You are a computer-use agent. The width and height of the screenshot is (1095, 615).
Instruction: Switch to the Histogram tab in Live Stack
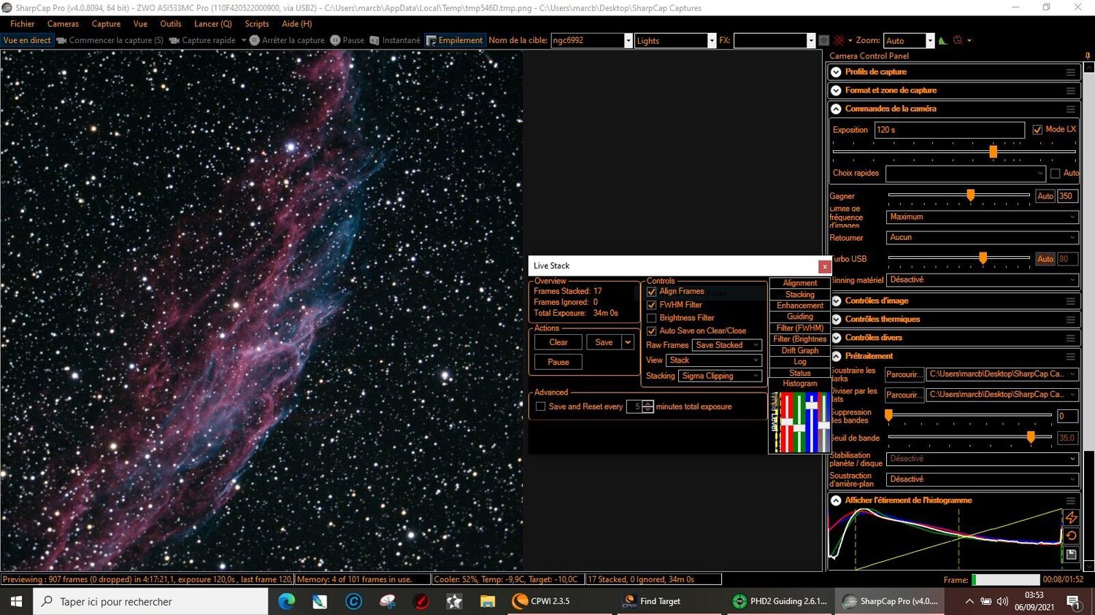point(799,383)
